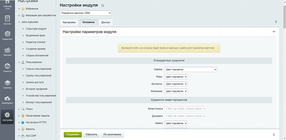Image resolution: width=286 pixels, height=140 pixels.
Task: Click the Поиск magnifier icon
Action: (23, 109)
